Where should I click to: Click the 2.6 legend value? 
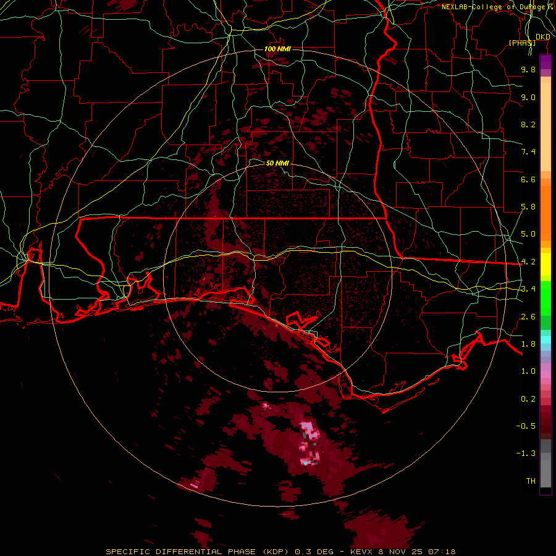[x=528, y=317]
